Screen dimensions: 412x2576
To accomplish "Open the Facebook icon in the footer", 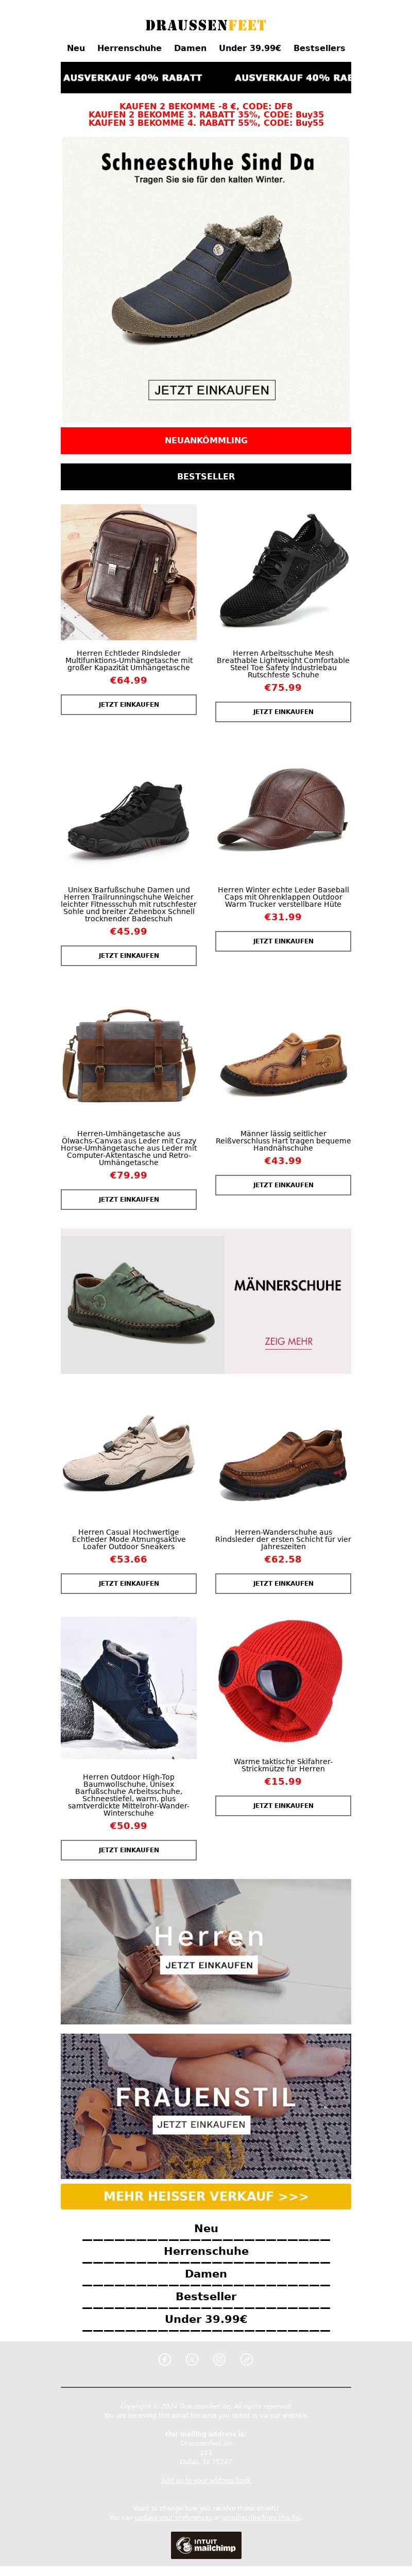I will pyautogui.click(x=165, y=2359).
